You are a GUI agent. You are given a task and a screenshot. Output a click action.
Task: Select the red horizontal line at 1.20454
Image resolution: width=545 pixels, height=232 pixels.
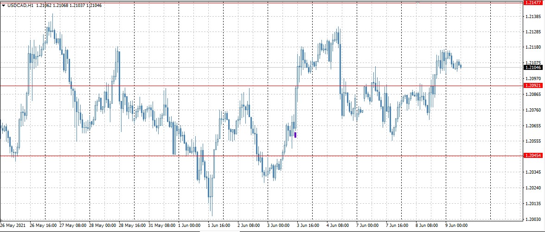point(262,156)
